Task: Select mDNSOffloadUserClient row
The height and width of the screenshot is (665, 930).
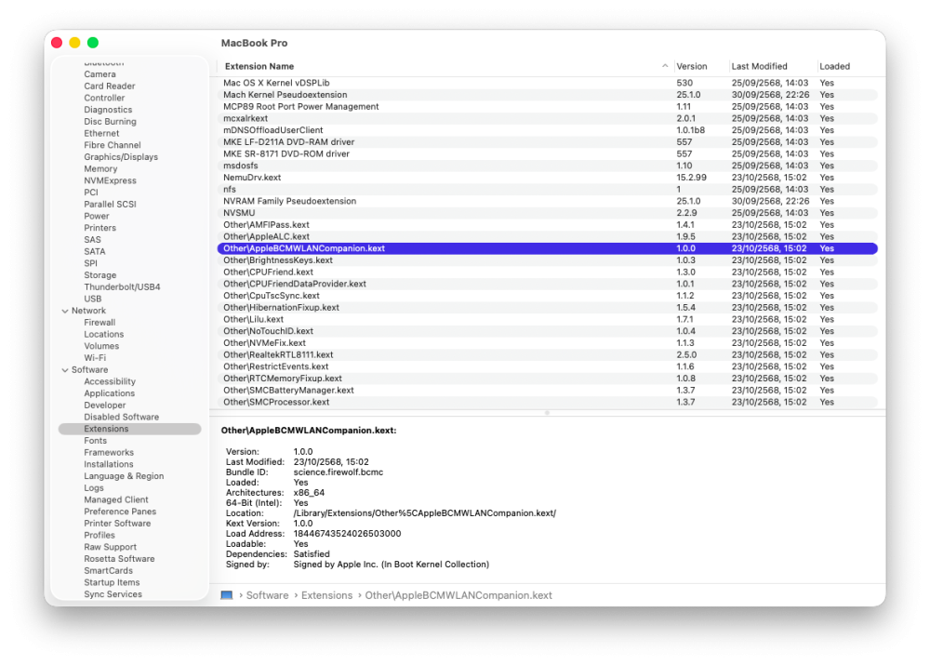Action: click(x=548, y=130)
